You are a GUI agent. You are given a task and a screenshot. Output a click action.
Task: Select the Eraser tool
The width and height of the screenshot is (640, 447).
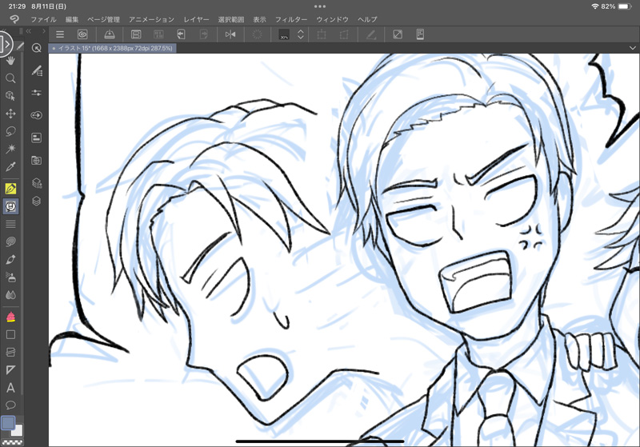[11, 317]
